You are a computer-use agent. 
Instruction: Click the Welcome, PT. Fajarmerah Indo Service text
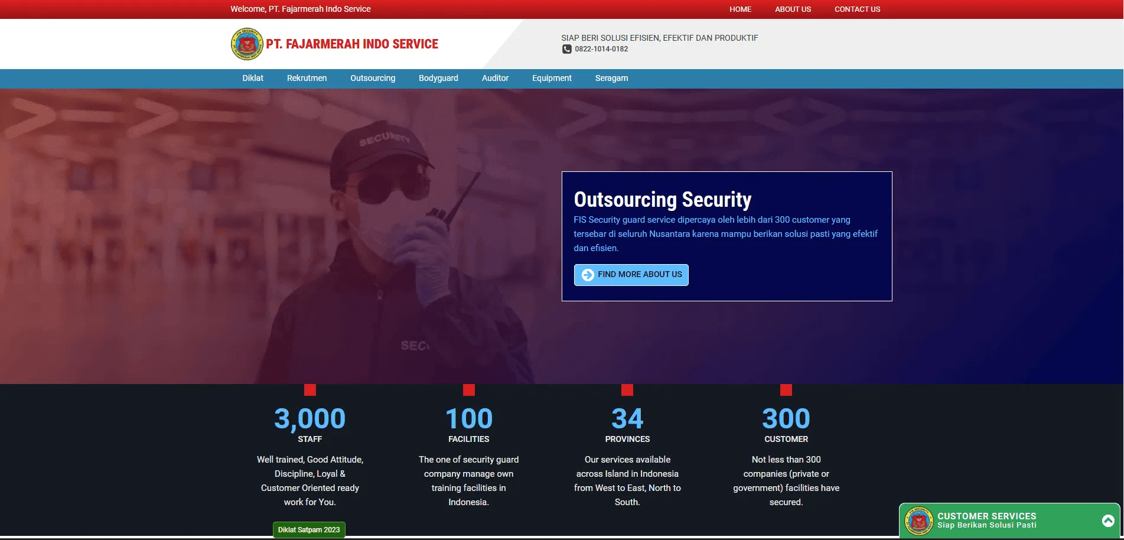click(301, 9)
